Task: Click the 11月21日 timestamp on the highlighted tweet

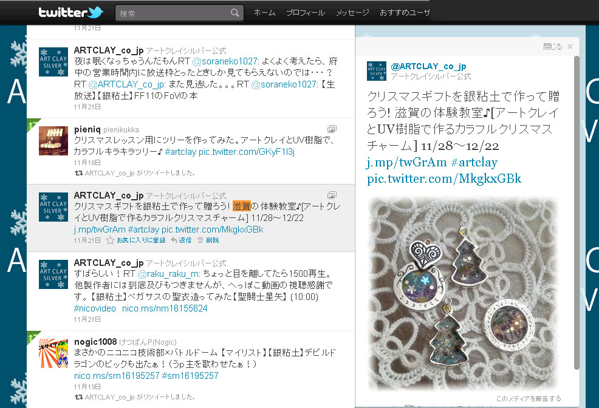Action: (x=87, y=240)
